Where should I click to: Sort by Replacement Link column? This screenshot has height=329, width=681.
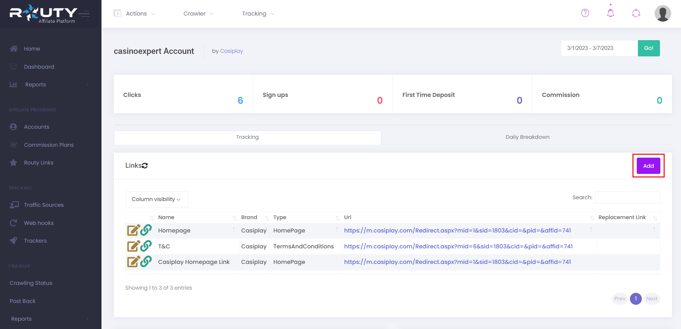coord(628,217)
